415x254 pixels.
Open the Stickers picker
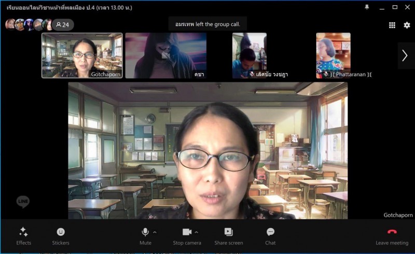pyautogui.click(x=61, y=236)
